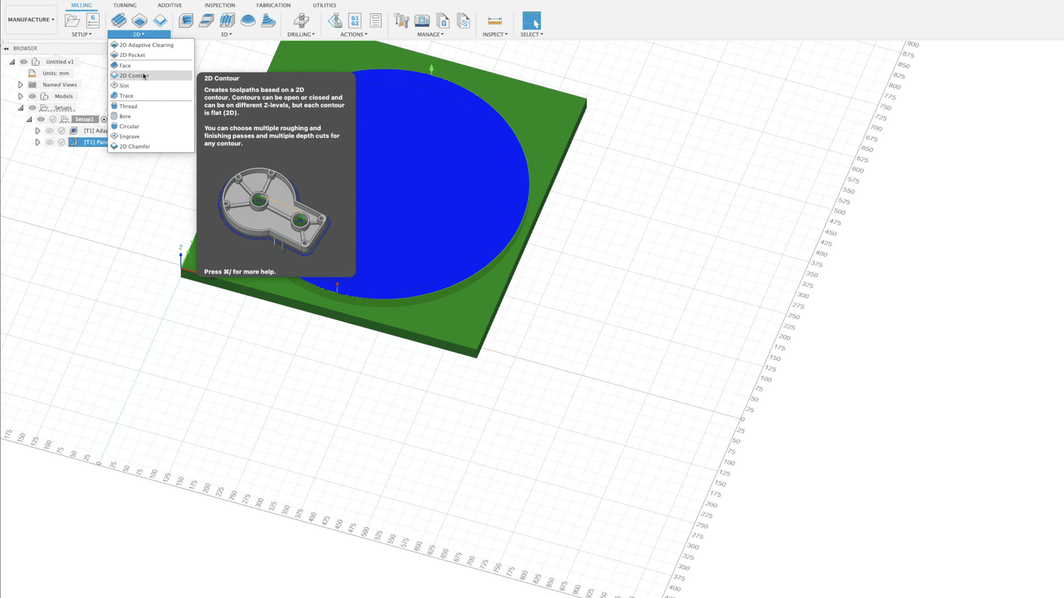The width and height of the screenshot is (1064, 598).
Task: Open the MANUFACTURE workspace switcher
Action: pos(30,19)
